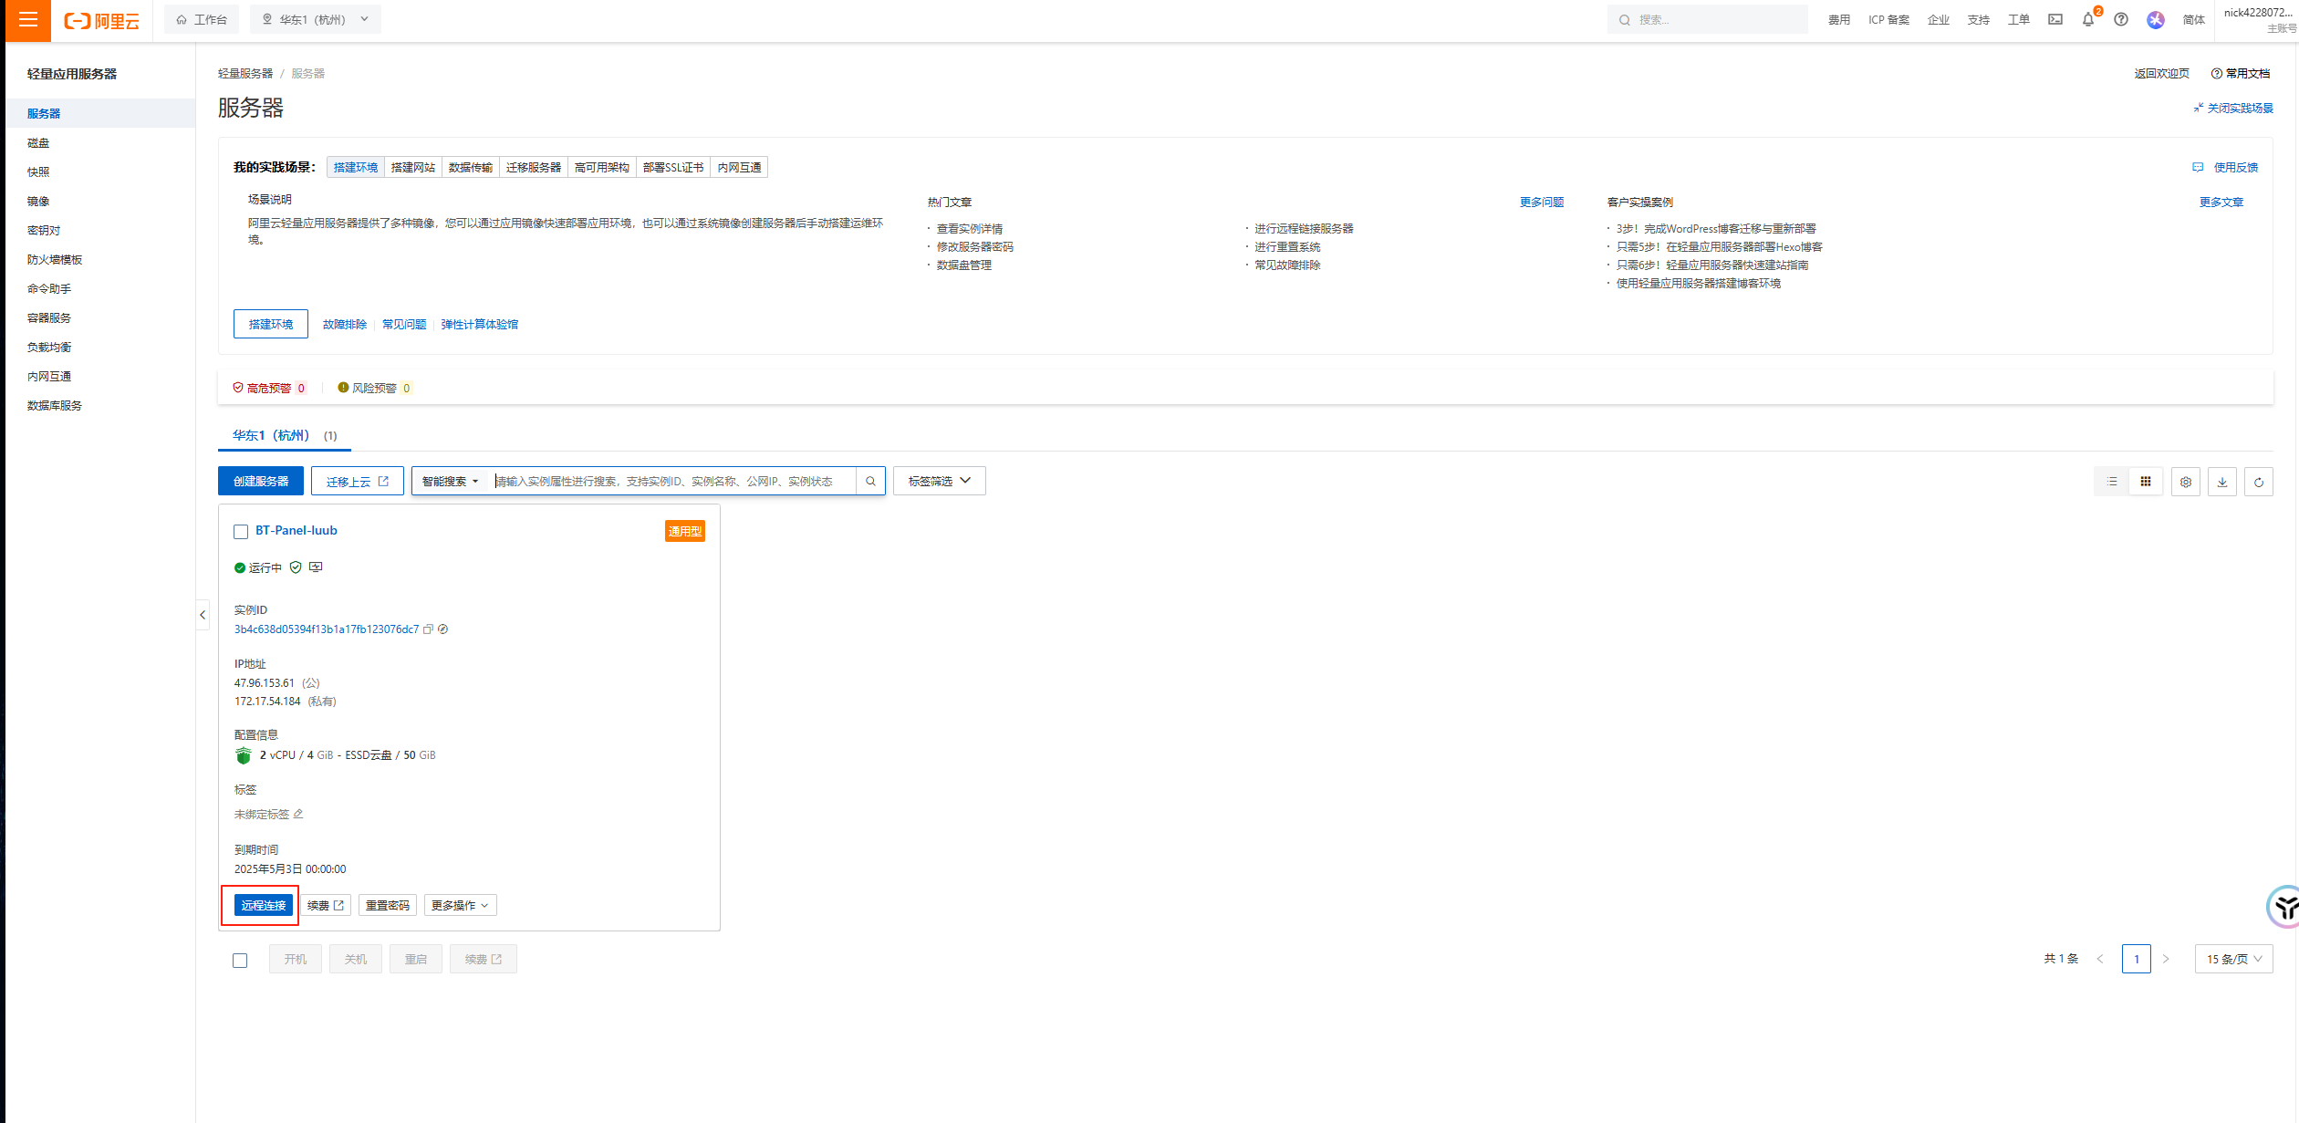Select the 搭建网站 scenario tab

pyautogui.click(x=412, y=167)
